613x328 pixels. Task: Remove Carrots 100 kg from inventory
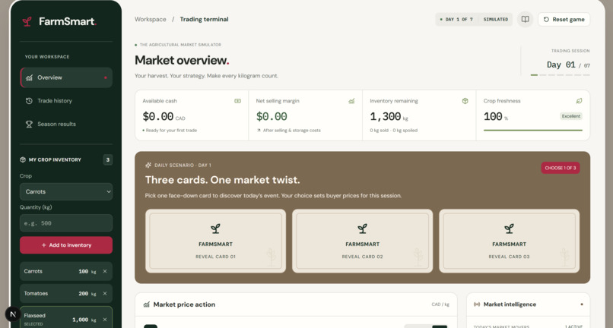[105, 271]
